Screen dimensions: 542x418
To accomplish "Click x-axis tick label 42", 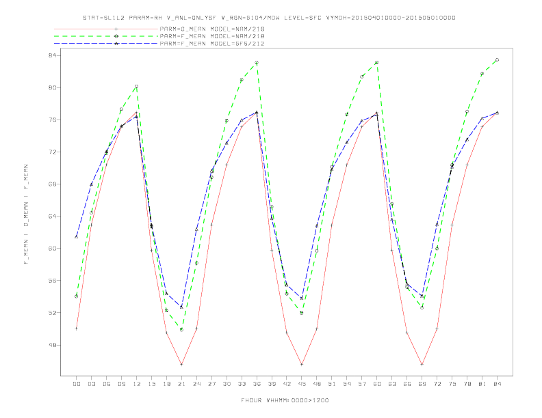I will click(x=287, y=384).
